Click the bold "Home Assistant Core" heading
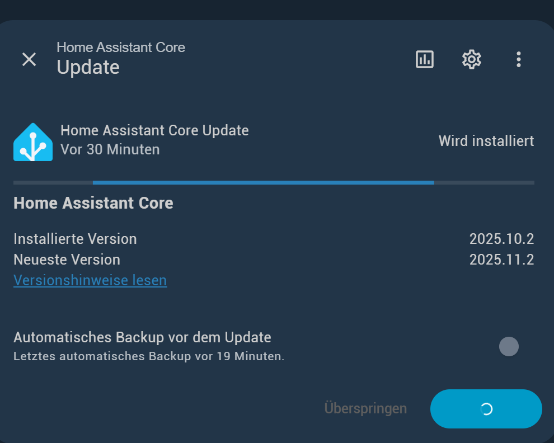Viewport: 554px width, 443px height. pyautogui.click(x=93, y=203)
